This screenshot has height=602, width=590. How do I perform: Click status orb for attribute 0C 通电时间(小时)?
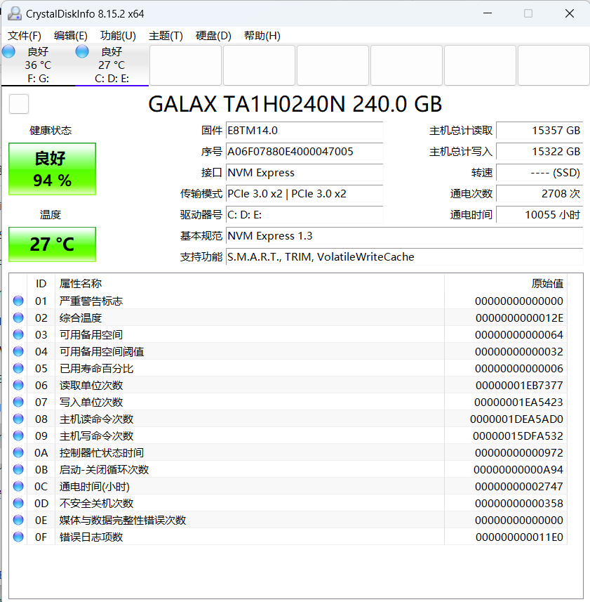pyautogui.click(x=18, y=486)
